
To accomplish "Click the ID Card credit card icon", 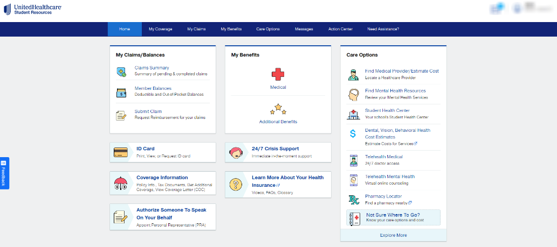I will pyautogui.click(x=121, y=152).
